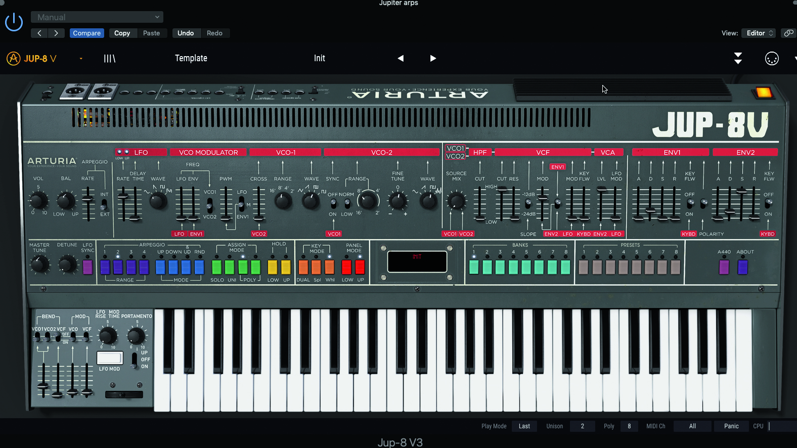797x448 pixels.
Task: Open the preset browser library icon
Action: pos(109,59)
